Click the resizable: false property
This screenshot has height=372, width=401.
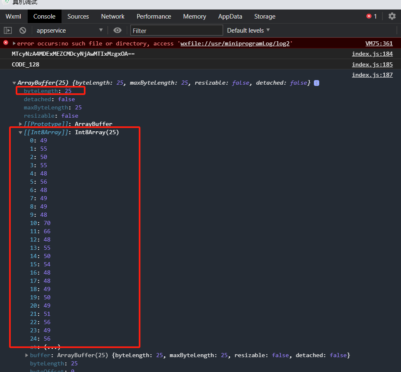click(x=51, y=116)
